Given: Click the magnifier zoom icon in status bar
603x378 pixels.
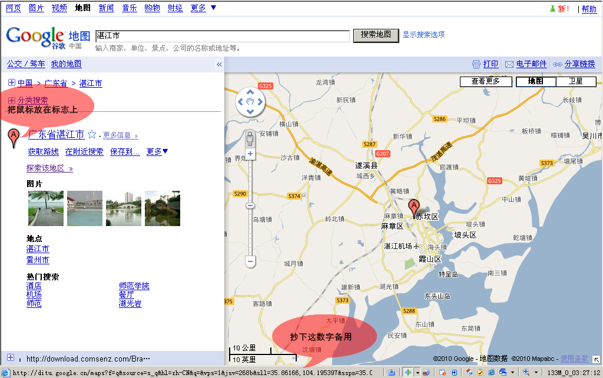Looking at the screenshot, I should [526, 372].
